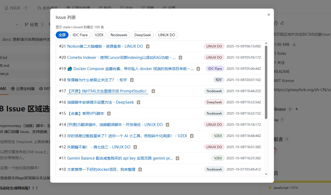Open MIT license link in sidebar
Screen dimensions: 331x195
pos(284,81)
